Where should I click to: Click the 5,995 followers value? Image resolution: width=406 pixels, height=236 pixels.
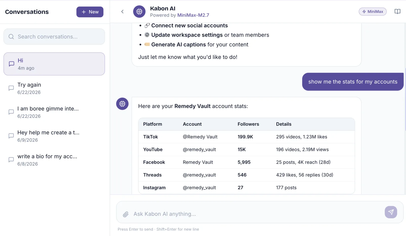click(244, 162)
